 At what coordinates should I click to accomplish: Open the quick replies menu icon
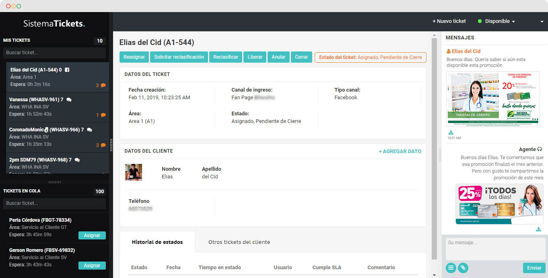pyautogui.click(x=451, y=268)
